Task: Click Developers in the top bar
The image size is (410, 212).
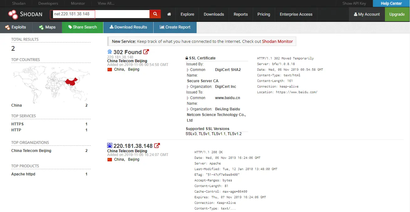Action: 48,3
